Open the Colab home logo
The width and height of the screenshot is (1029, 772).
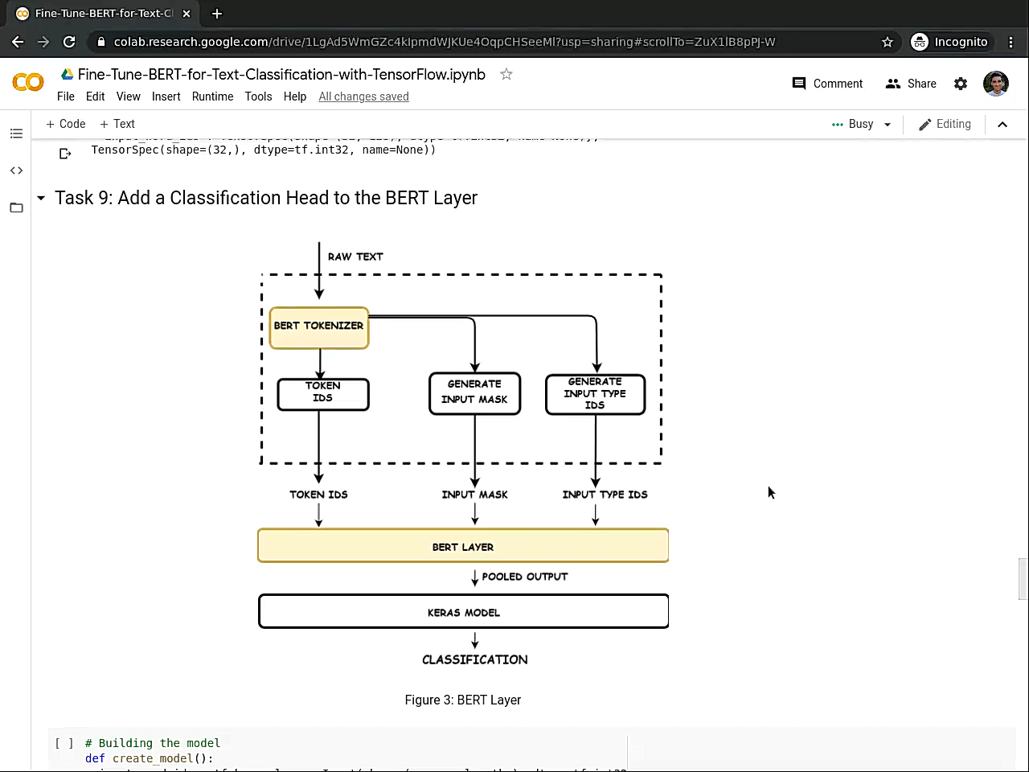click(x=28, y=82)
